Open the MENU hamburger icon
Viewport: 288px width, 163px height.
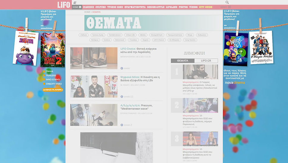point(229,7)
